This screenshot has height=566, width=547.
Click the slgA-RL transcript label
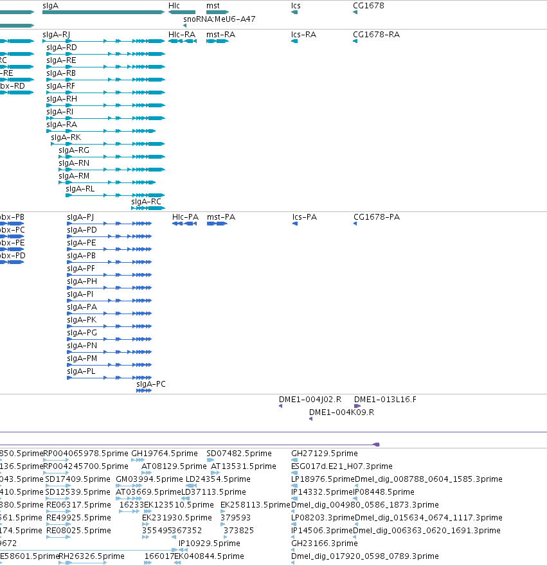[x=80, y=189]
